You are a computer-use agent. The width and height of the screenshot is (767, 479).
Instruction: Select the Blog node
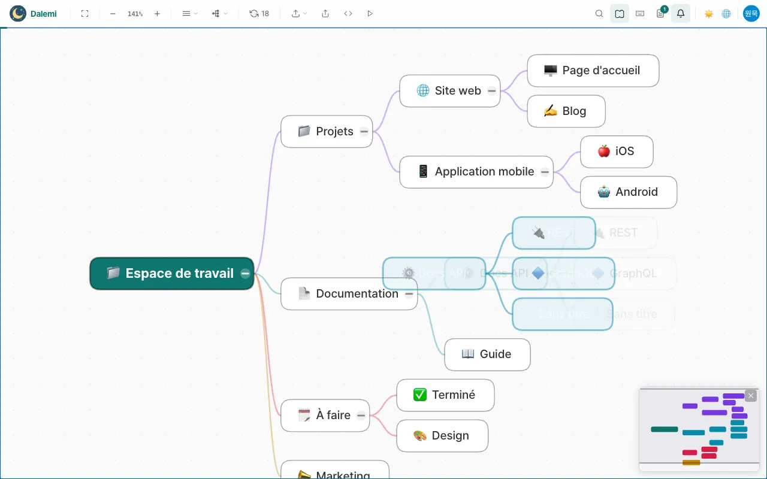[566, 111]
